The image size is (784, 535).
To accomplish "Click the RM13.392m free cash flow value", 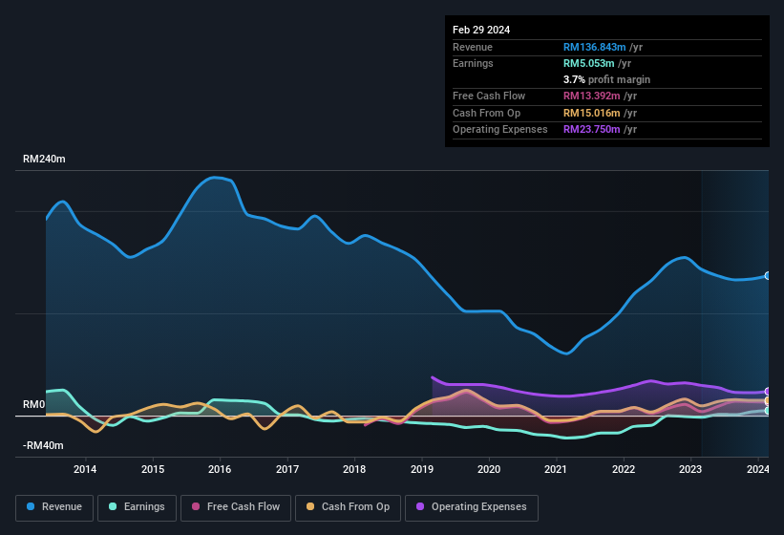I will pos(591,96).
